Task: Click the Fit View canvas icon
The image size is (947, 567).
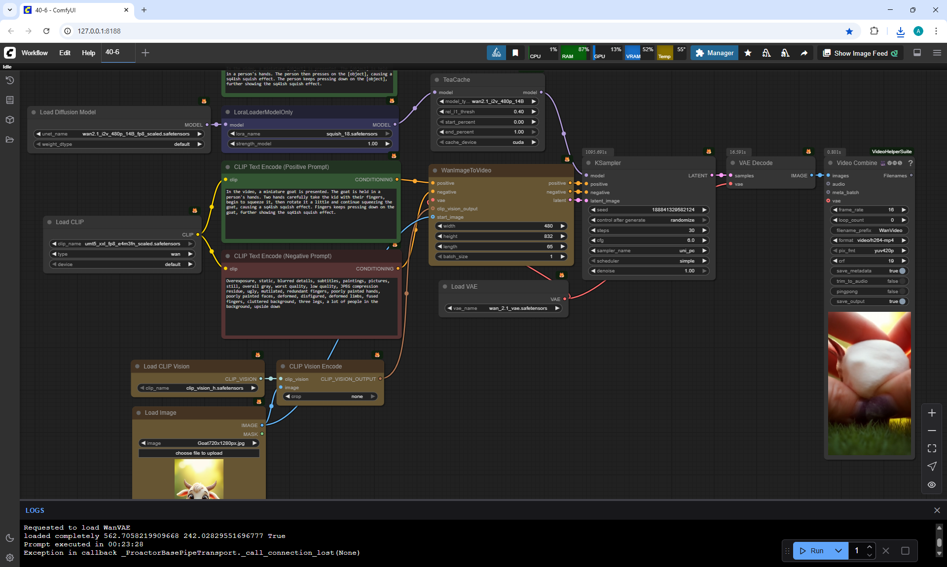Action: click(932, 448)
